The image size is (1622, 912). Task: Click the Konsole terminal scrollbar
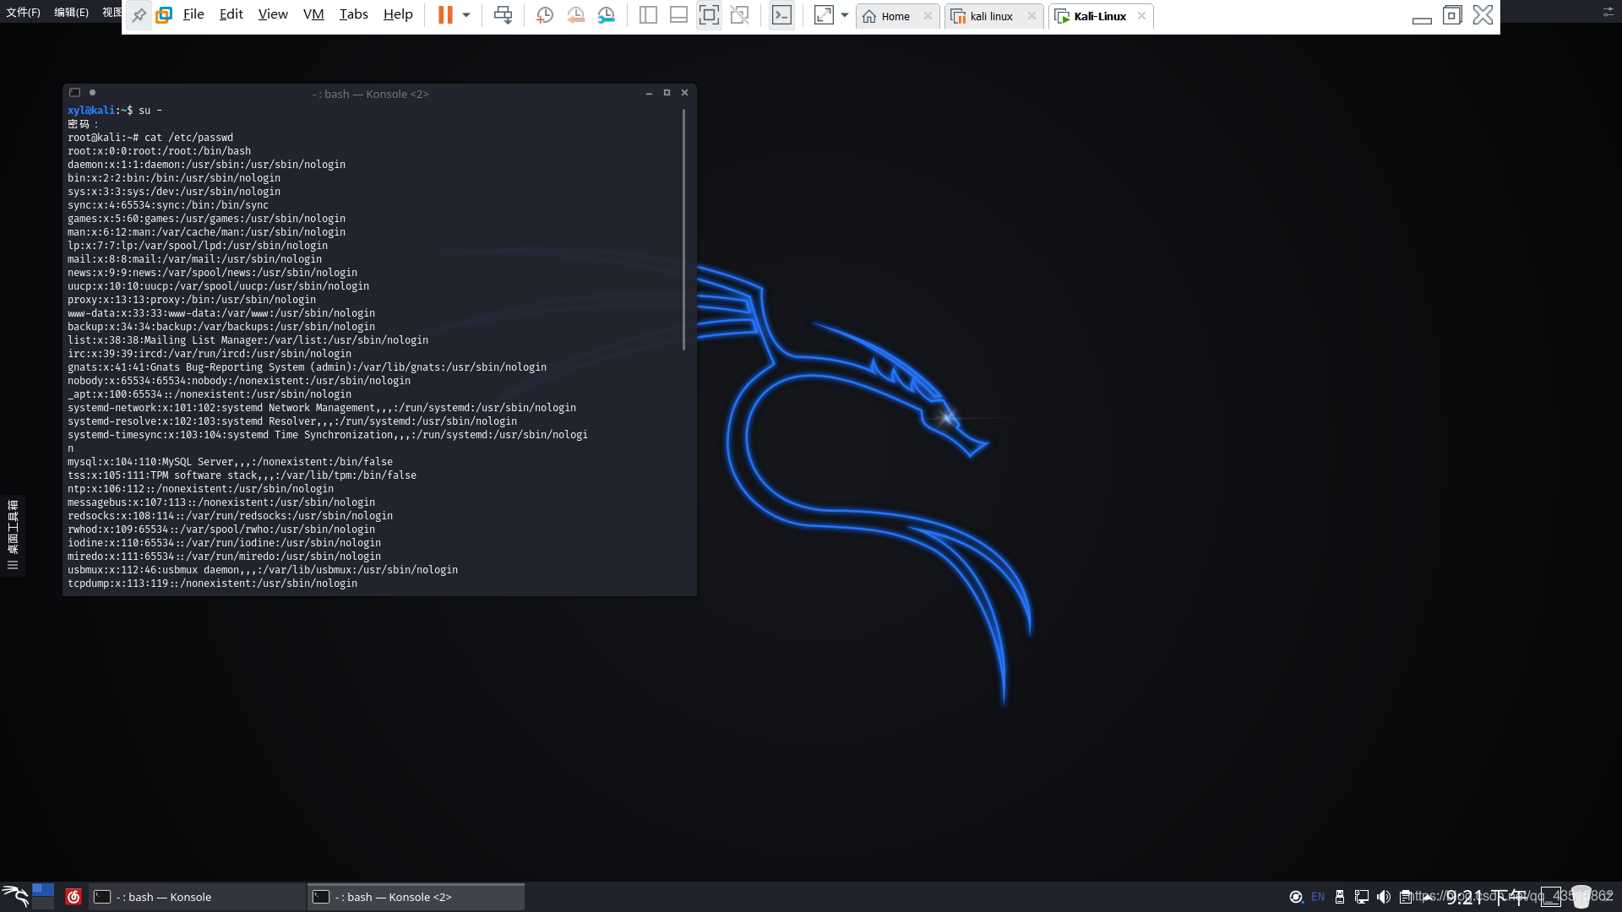click(683, 229)
